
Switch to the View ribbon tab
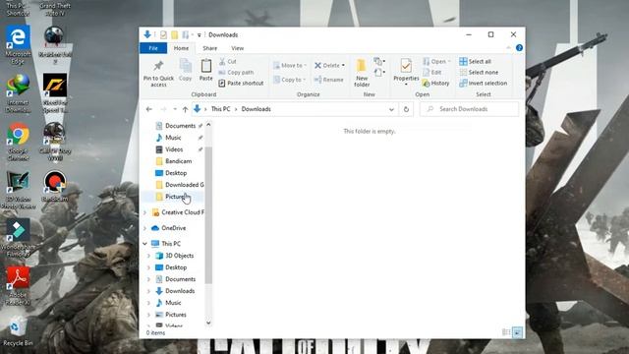click(237, 48)
